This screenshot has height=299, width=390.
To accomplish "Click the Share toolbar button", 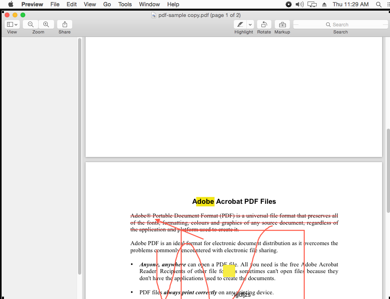I will pyautogui.click(x=65, y=24).
